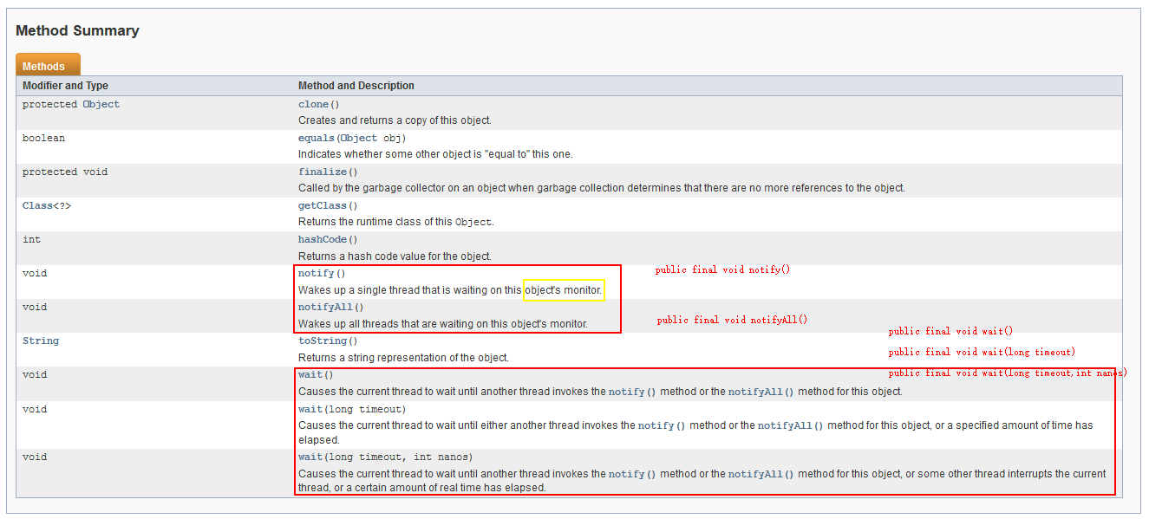Click 'Indicates whether some other object' description
Image resolution: width=1149 pixels, height=519 pixels.
tap(435, 154)
